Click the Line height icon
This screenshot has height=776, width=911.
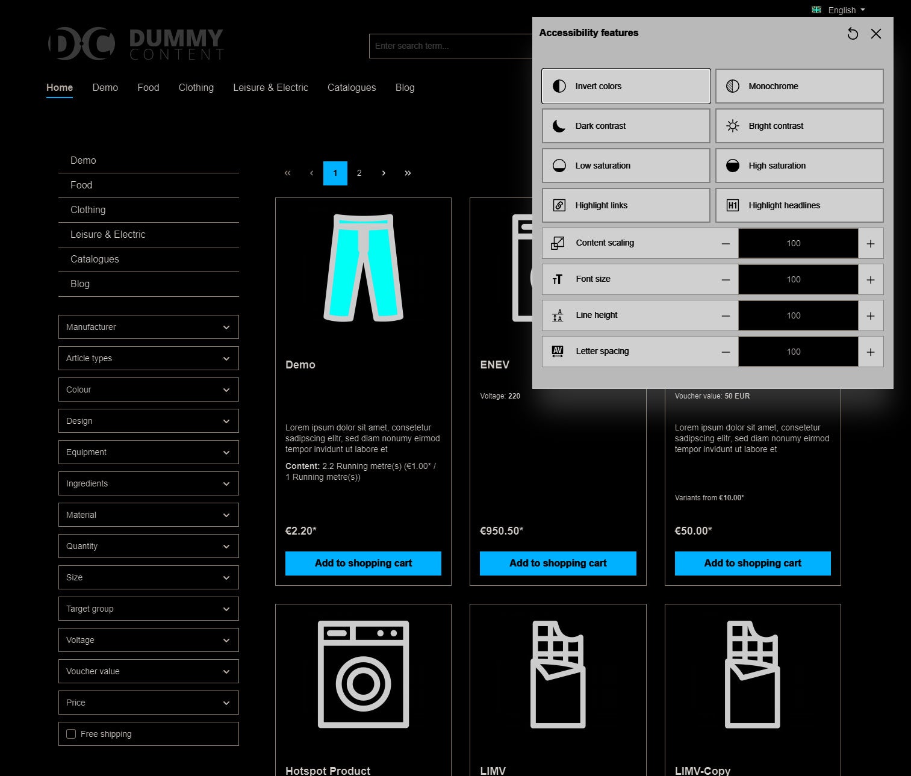click(x=558, y=315)
